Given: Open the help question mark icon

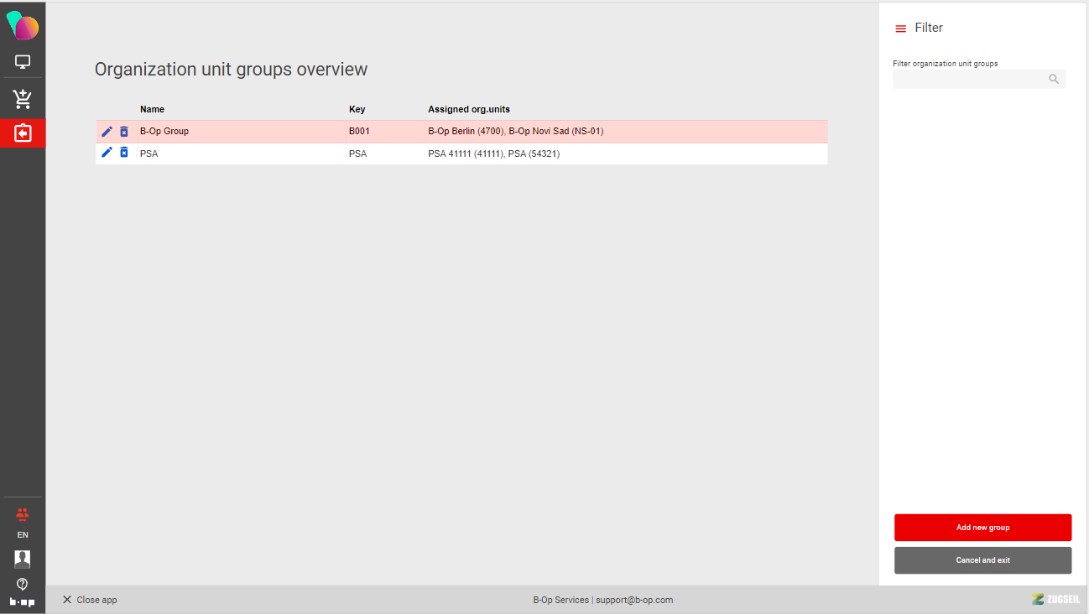Looking at the screenshot, I should 23,584.
